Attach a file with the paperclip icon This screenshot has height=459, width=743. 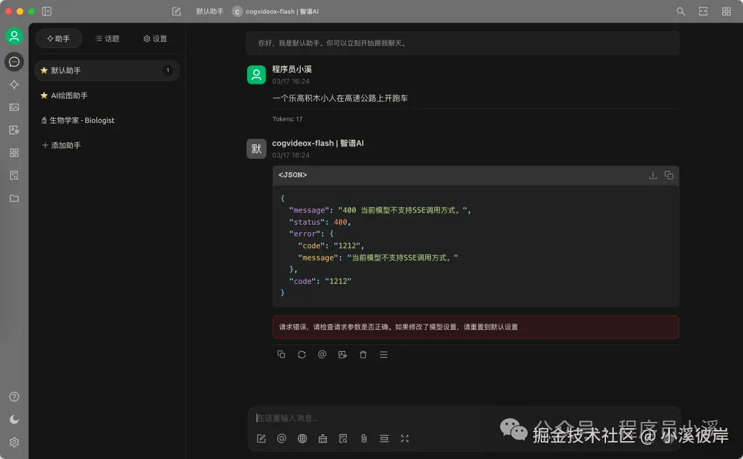coord(363,438)
